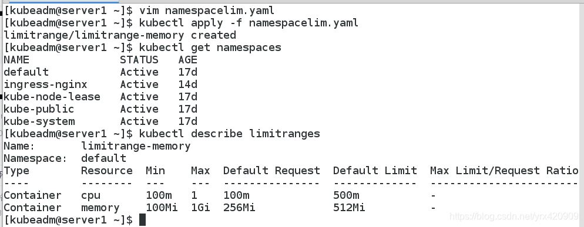584x227 pixels.
Task: Click the 'kubectl get namespaces' command
Action: [210, 48]
